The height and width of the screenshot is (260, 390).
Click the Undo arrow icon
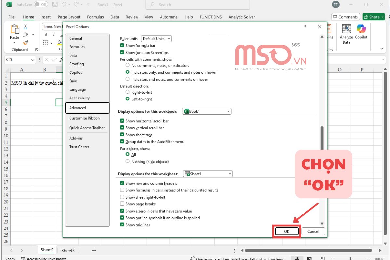64,5
